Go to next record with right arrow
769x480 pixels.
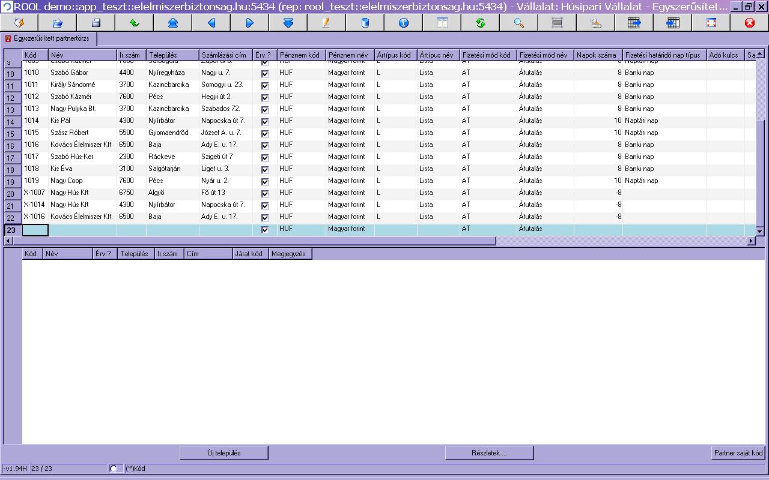point(250,23)
